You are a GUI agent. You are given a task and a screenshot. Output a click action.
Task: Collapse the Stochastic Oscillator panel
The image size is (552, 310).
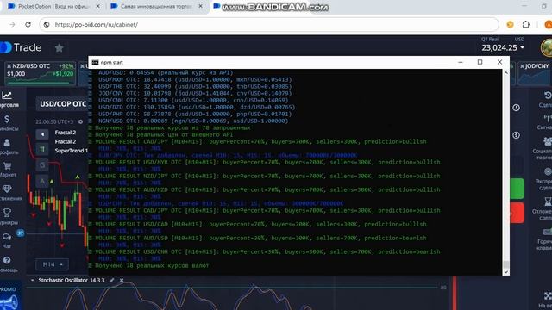(33, 280)
